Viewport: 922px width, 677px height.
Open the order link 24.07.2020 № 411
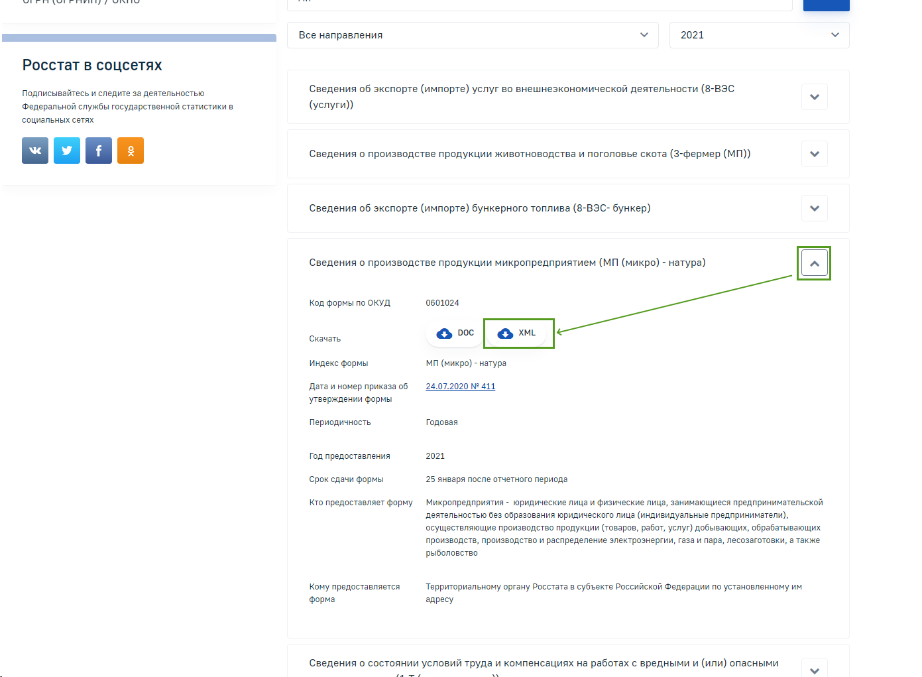(461, 387)
